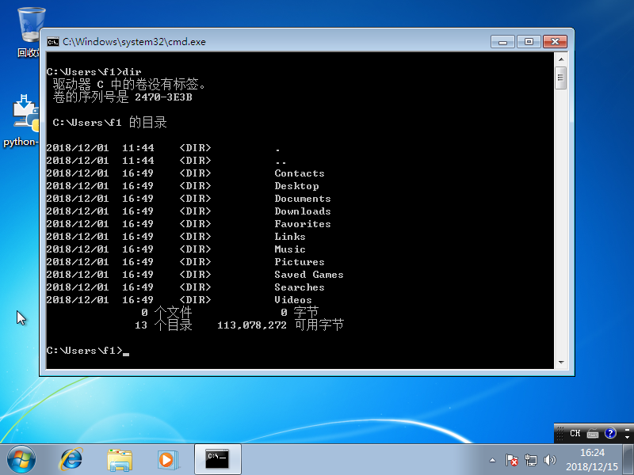Launch Internet Explorer from taskbar
Viewport: 634px width, 475px height.
pos(71,460)
